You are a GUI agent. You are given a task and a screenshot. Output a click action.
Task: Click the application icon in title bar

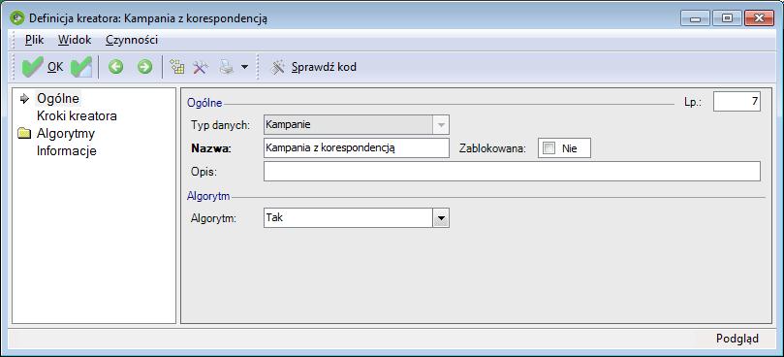[17, 18]
